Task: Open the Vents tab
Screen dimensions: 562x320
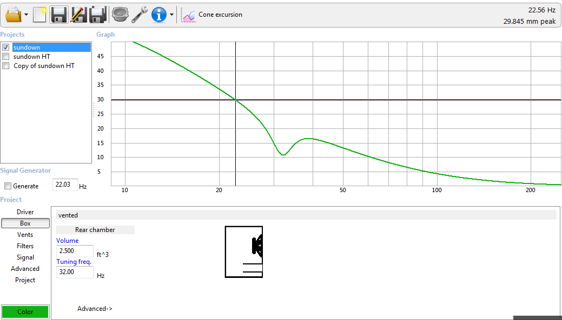Action: pos(25,235)
